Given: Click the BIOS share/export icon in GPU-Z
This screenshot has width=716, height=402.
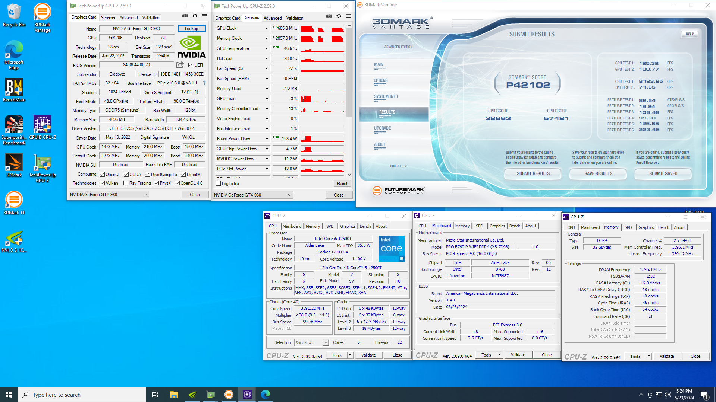Looking at the screenshot, I should tap(180, 65).
